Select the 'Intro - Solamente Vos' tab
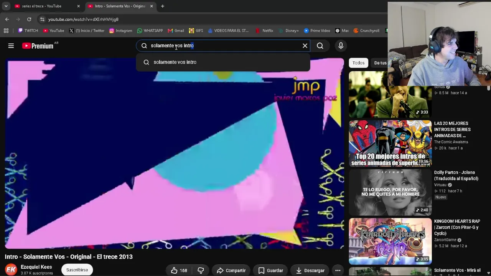This screenshot has height=276, width=491. pos(120,6)
